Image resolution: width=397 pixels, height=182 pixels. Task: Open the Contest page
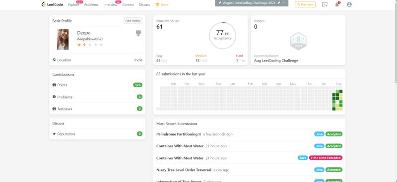[x=128, y=4]
